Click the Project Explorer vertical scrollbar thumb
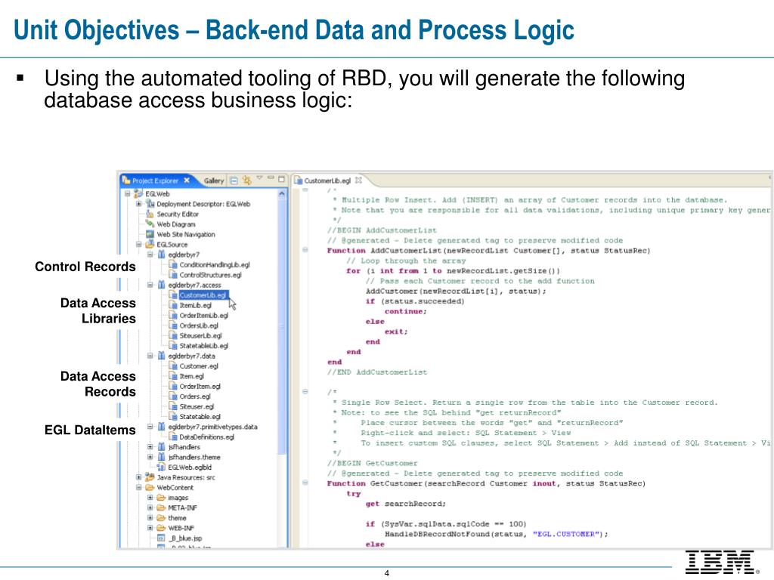The image size is (774, 580). coord(283,325)
